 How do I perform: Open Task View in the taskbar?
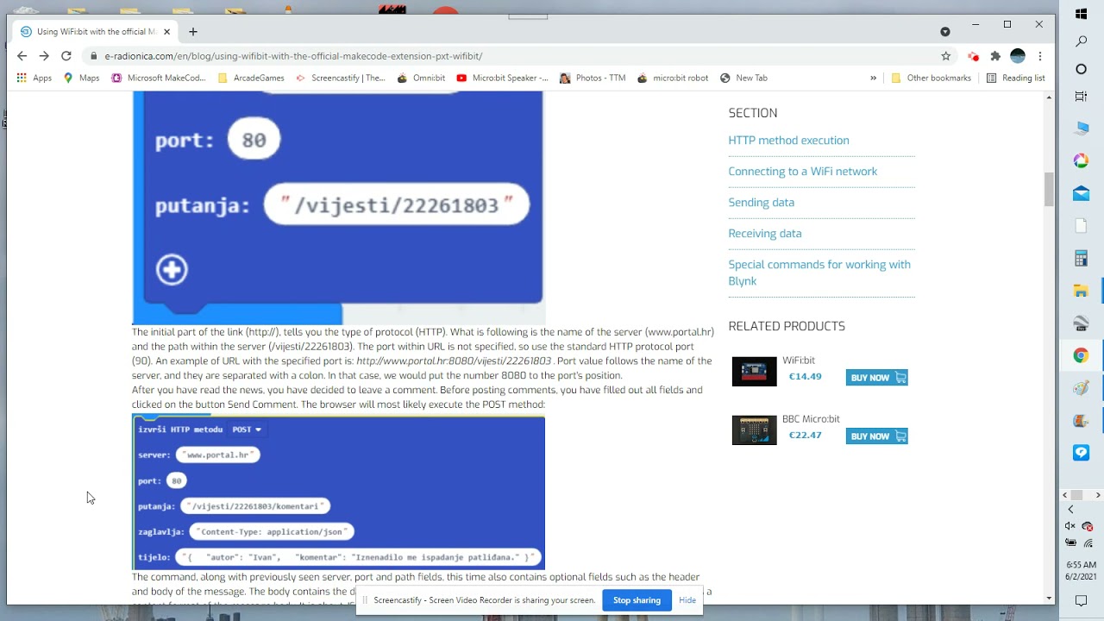click(x=1082, y=97)
